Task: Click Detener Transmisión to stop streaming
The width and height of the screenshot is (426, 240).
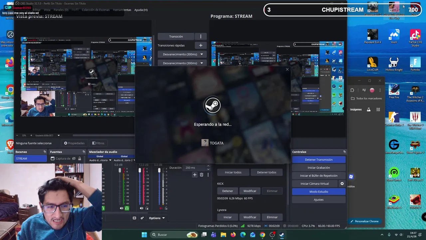Action: tap(319, 160)
